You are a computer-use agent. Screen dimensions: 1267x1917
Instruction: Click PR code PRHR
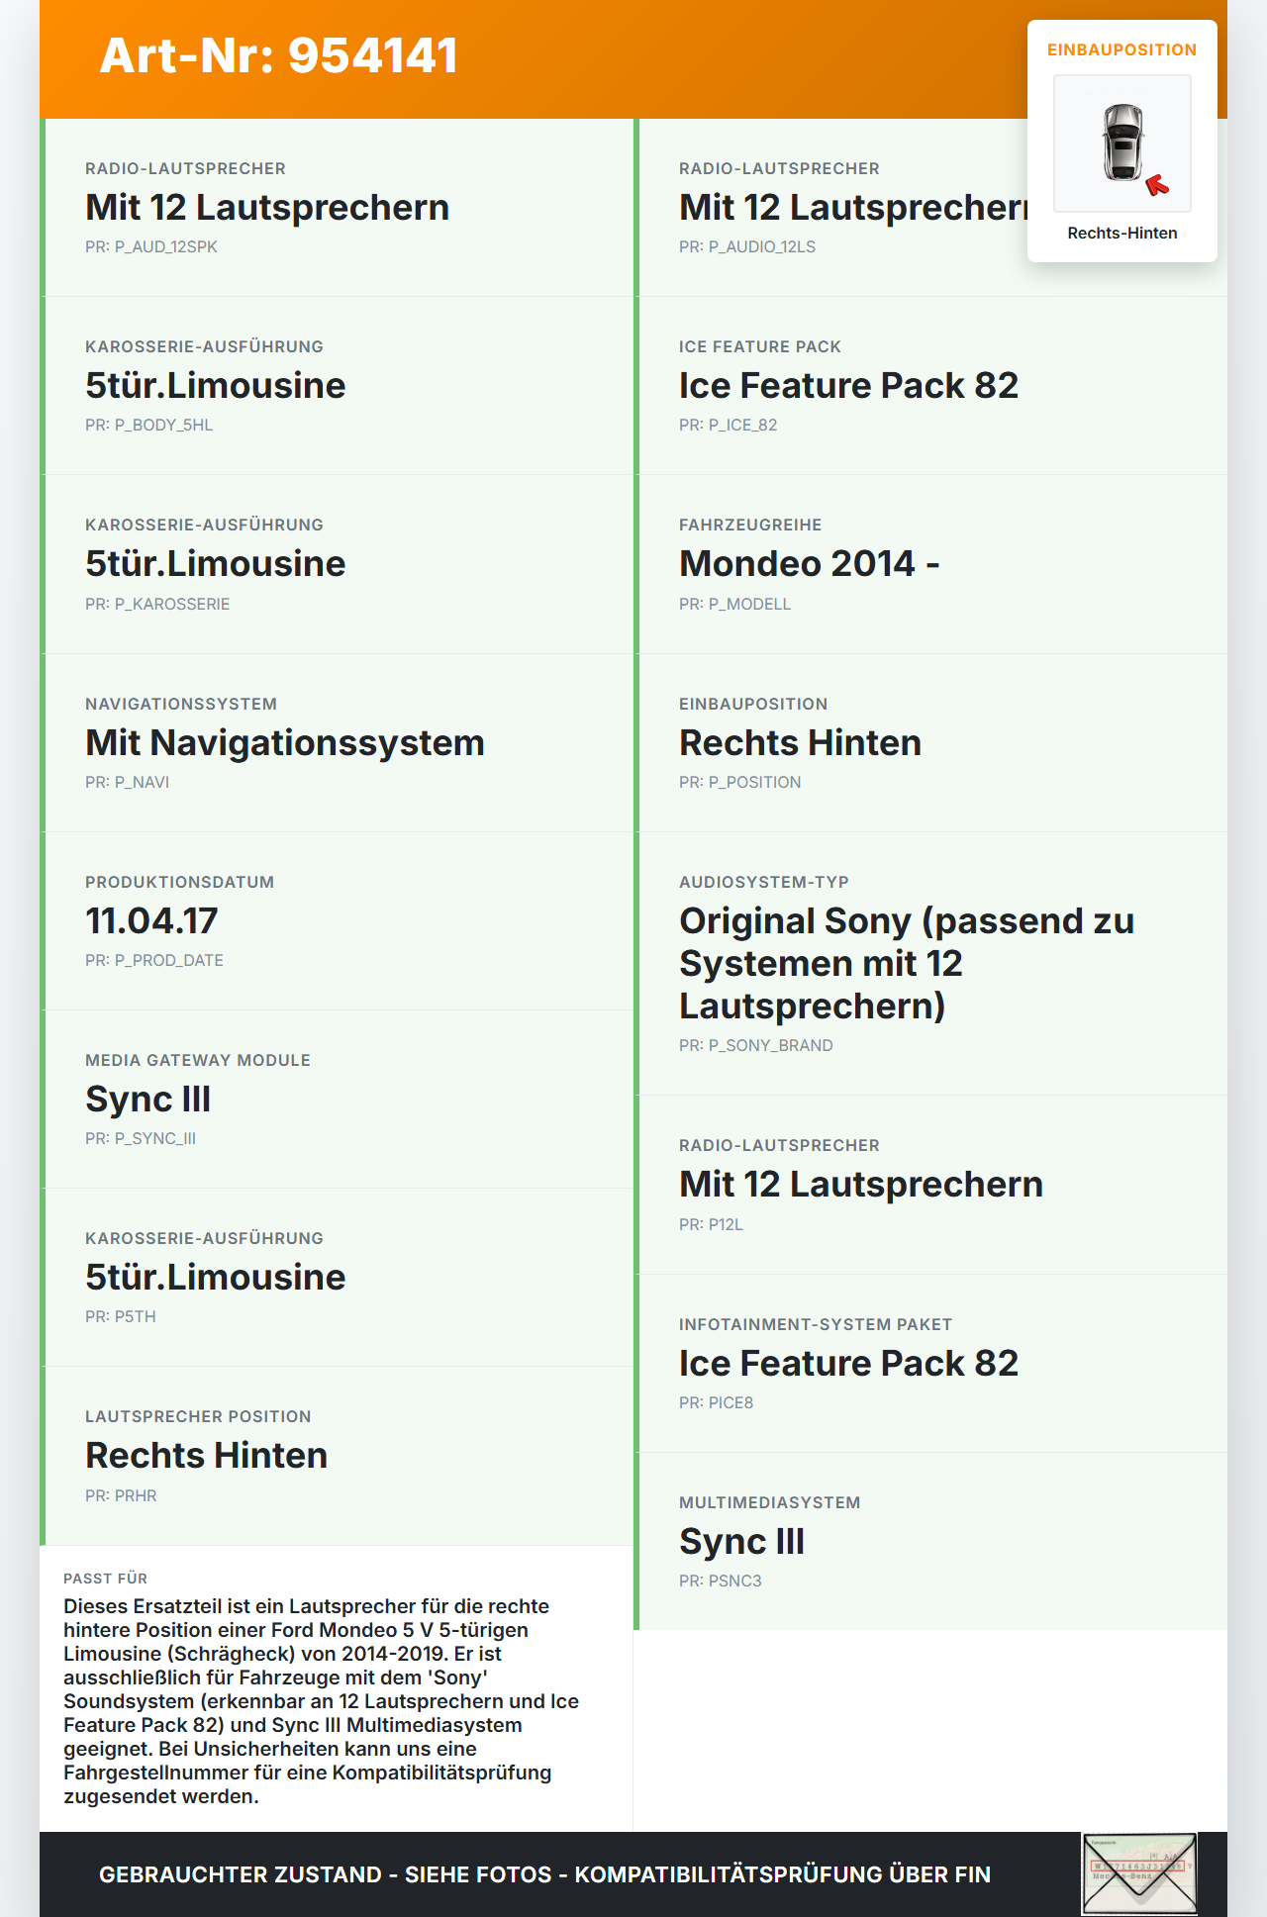(x=121, y=1495)
